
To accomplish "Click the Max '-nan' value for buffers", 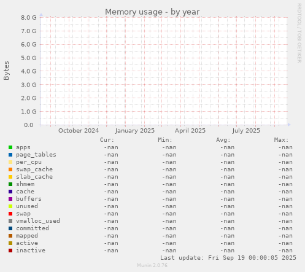I will (x=285, y=199).
